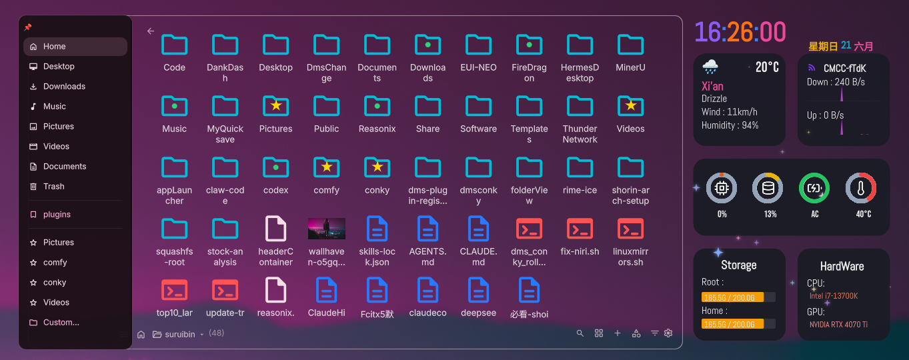Screen dimensions: 909x360
Task: Open the MinerU folder
Action: [x=631, y=53]
